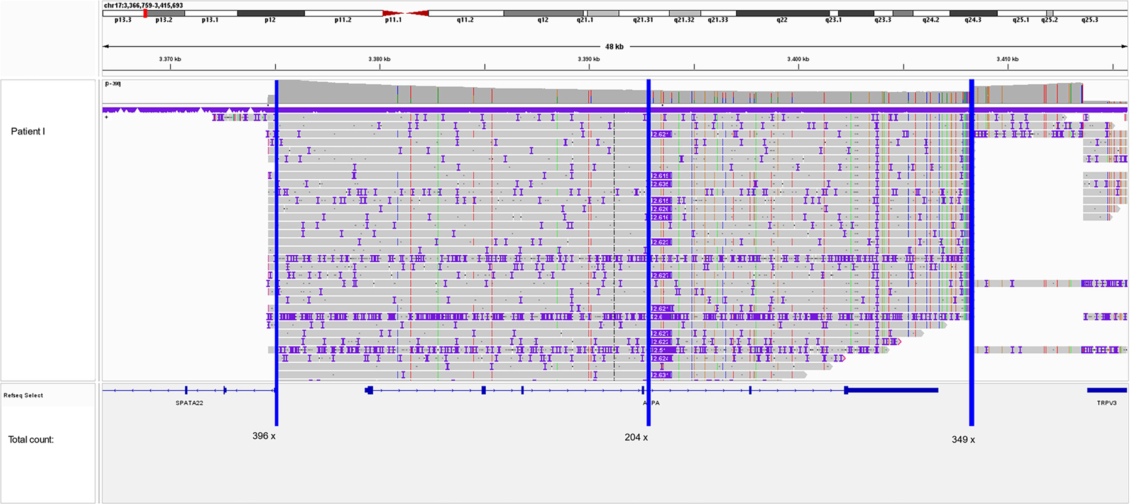
Task: Click the red region marker on the ideogram
Action: 145,13
